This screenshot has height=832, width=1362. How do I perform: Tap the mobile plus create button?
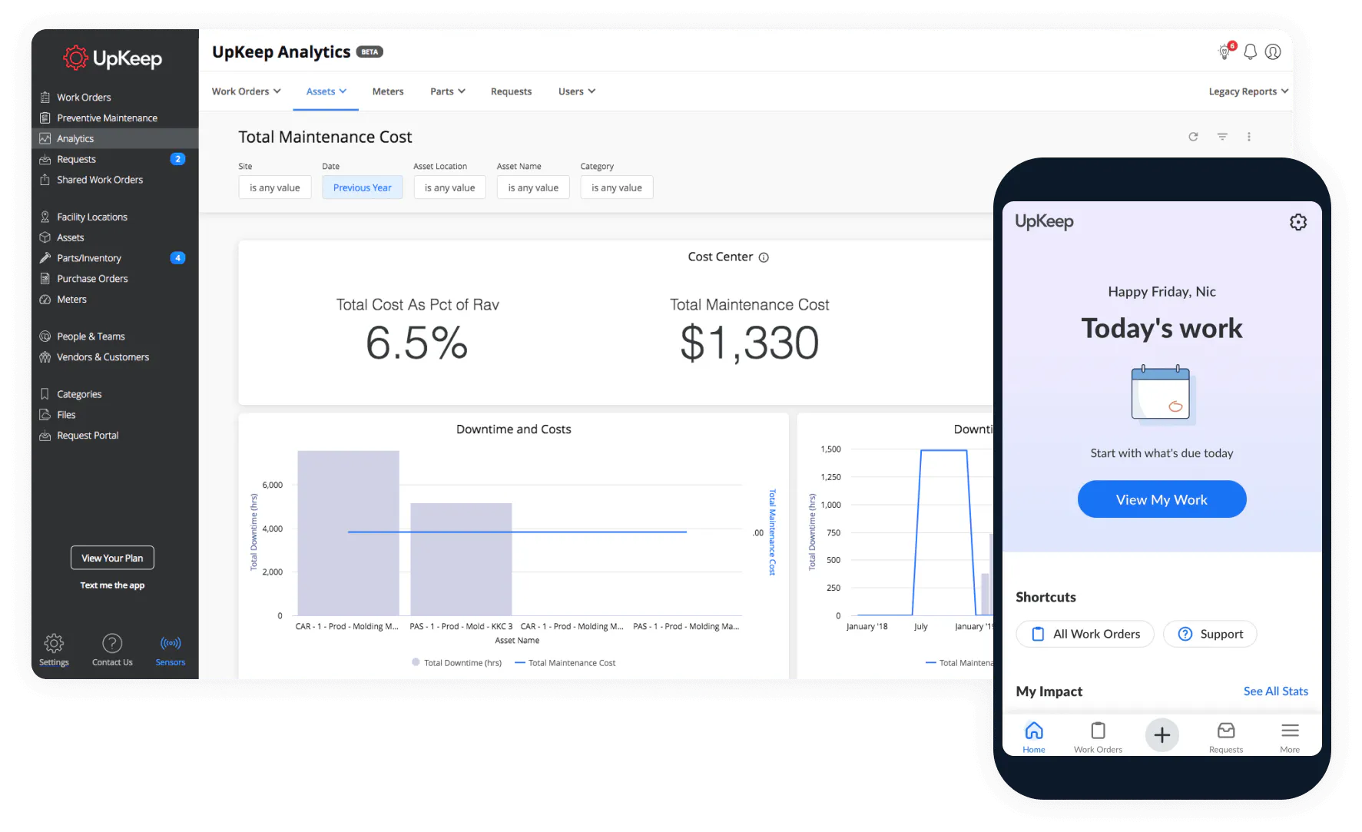(1162, 735)
